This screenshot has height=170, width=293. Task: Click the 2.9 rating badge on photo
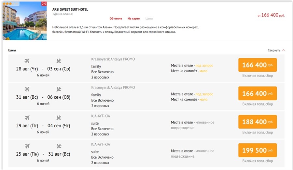coord(44,4)
